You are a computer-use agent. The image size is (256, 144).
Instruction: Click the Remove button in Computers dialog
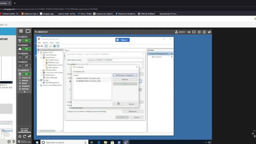point(125,80)
